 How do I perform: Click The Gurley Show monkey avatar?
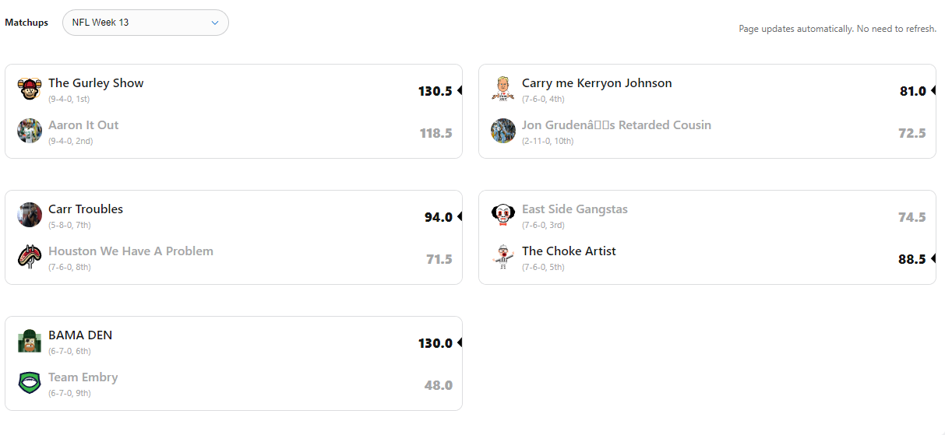(30, 89)
